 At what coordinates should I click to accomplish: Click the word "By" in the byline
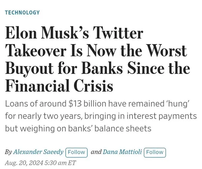coord(8,152)
